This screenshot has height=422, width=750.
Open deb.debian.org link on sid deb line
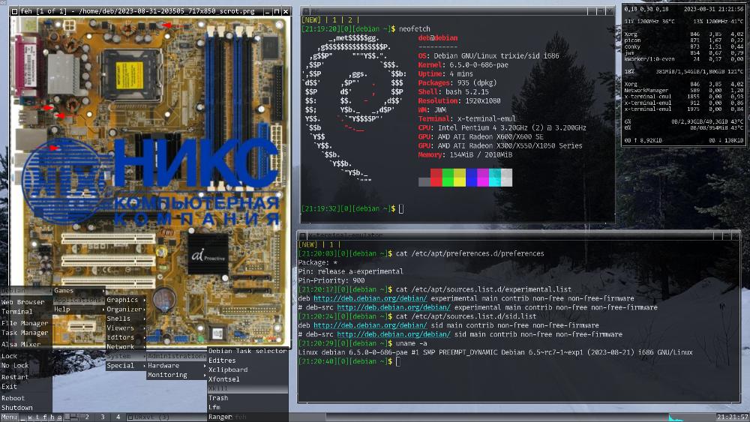tap(370, 325)
